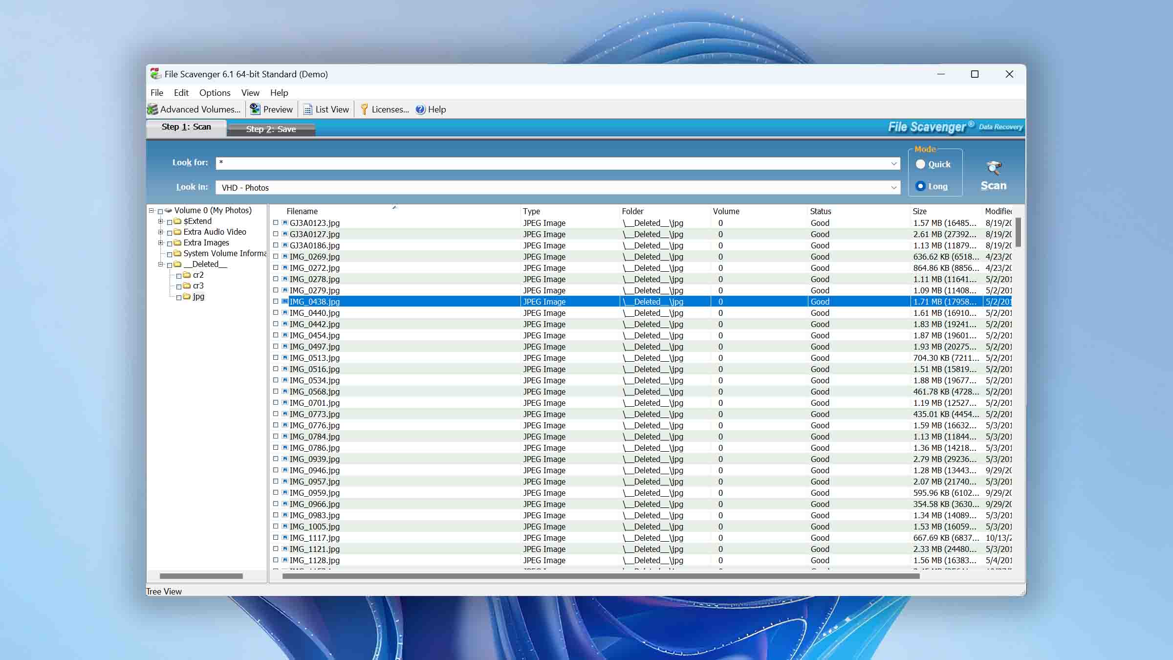Switch to List View icon
1173x660 pixels.
pyautogui.click(x=307, y=110)
